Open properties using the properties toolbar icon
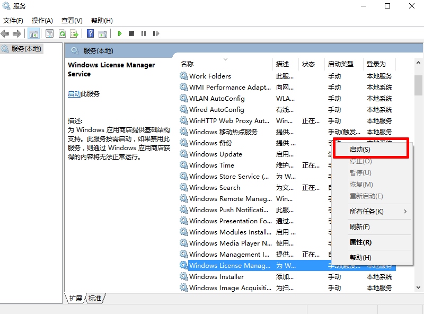This screenshot has height=314, width=424. click(x=49, y=33)
